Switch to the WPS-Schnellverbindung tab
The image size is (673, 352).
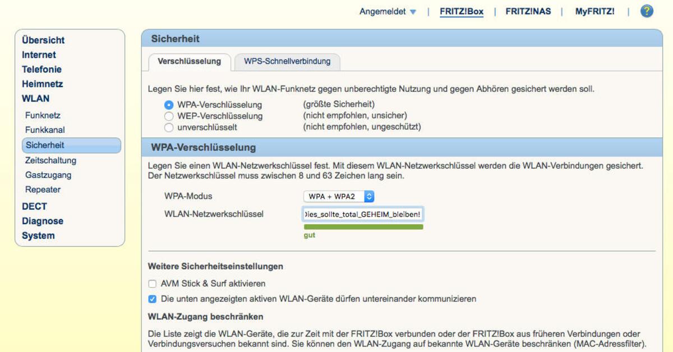click(287, 62)
